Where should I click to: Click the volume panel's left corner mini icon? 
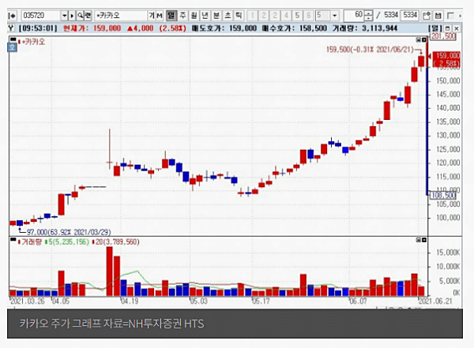(418, 240)
